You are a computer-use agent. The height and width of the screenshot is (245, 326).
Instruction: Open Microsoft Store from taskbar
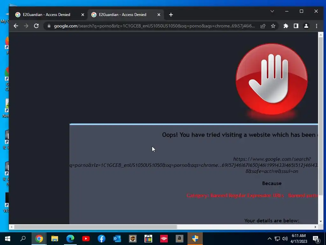coord(148,239)
